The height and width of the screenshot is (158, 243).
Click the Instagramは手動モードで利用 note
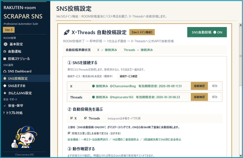click(x=124, y=118)
